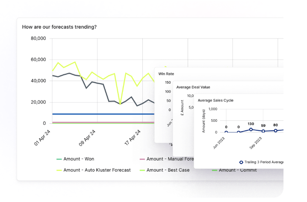Toggle the Amount - Best Case legend entry

tap(165, 170)
